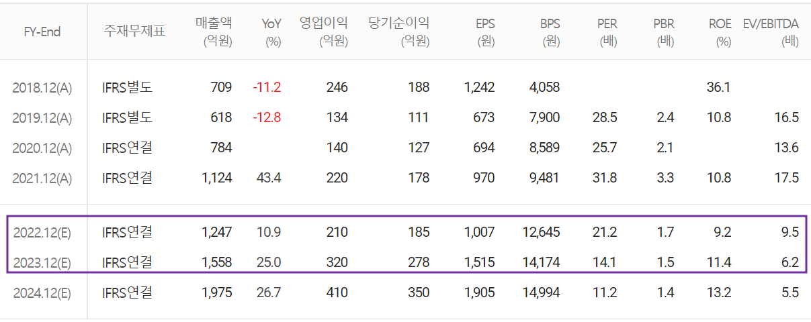
Task: Click the YoY (%) column header
Action: (x=271, y=32)
